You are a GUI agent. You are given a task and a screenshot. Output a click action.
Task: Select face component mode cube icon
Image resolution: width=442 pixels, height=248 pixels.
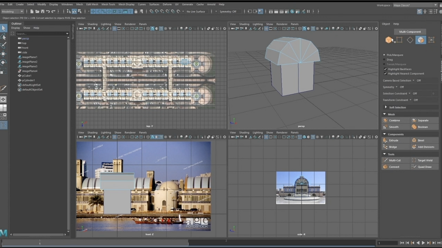tap(420, 40)
